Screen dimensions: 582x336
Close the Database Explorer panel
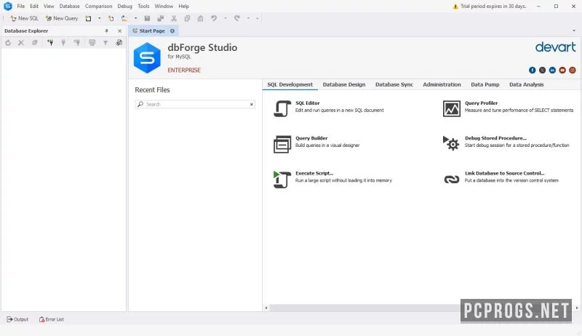pyautogui.click(x=119, y=31)
